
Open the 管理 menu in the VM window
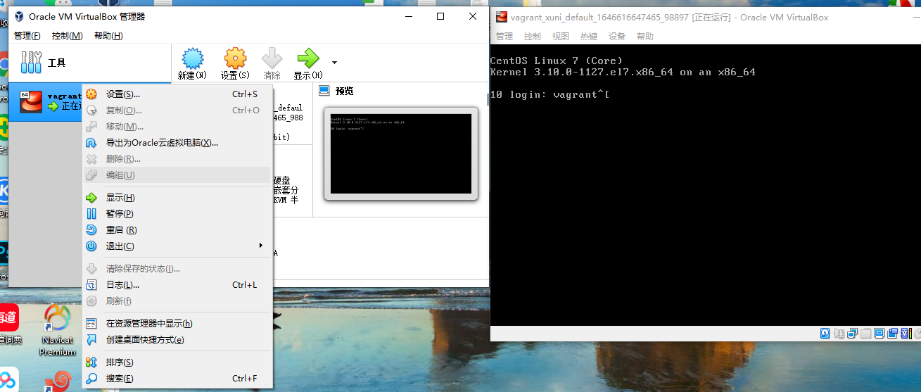504,37
